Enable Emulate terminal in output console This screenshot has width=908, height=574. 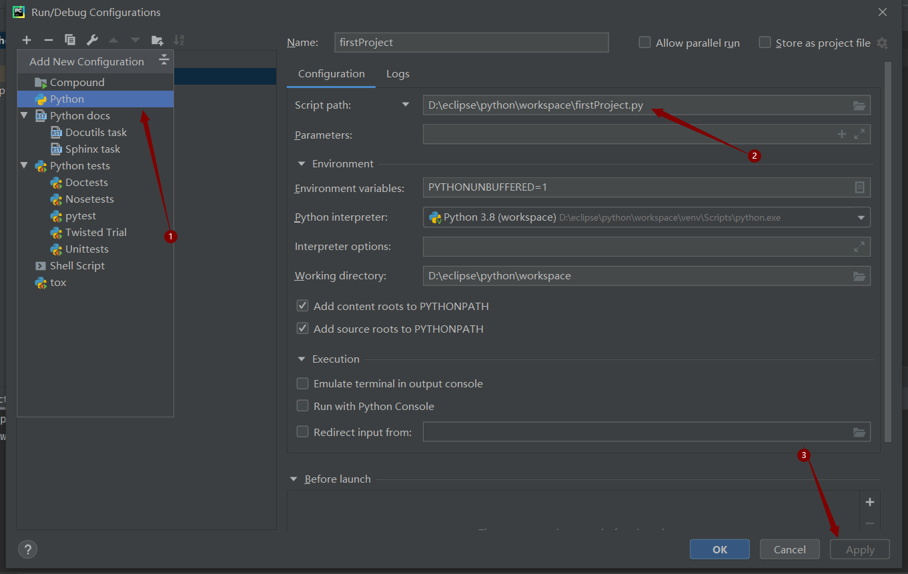click(x=302, y=383)
